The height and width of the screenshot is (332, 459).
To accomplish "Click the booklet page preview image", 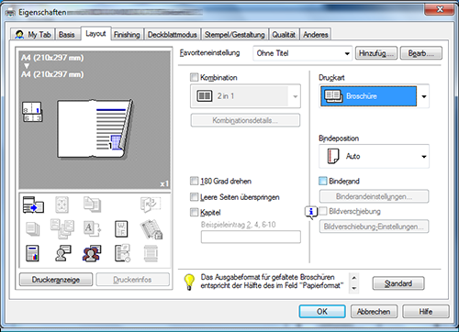I will coord(95,128).
